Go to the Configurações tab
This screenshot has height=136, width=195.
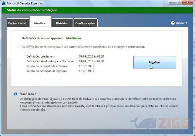click(x=85, y=23)
